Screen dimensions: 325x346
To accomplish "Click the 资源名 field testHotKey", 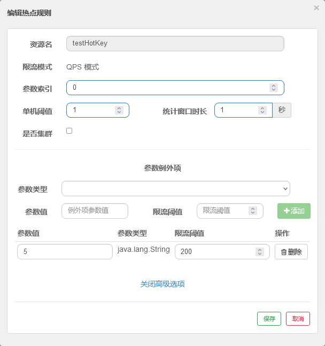I will [175, 43].
